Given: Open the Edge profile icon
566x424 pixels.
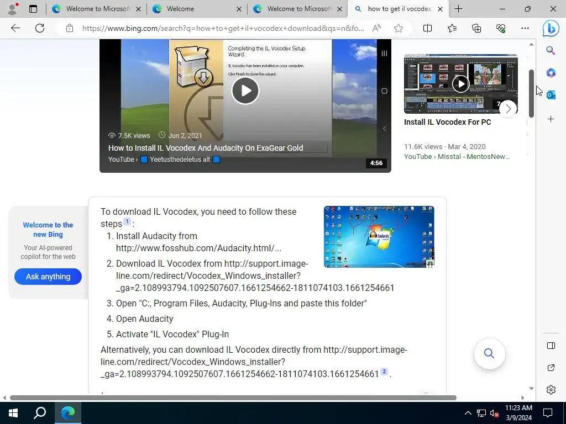Looking at the screenshot, I should click(x=13, y=9).
